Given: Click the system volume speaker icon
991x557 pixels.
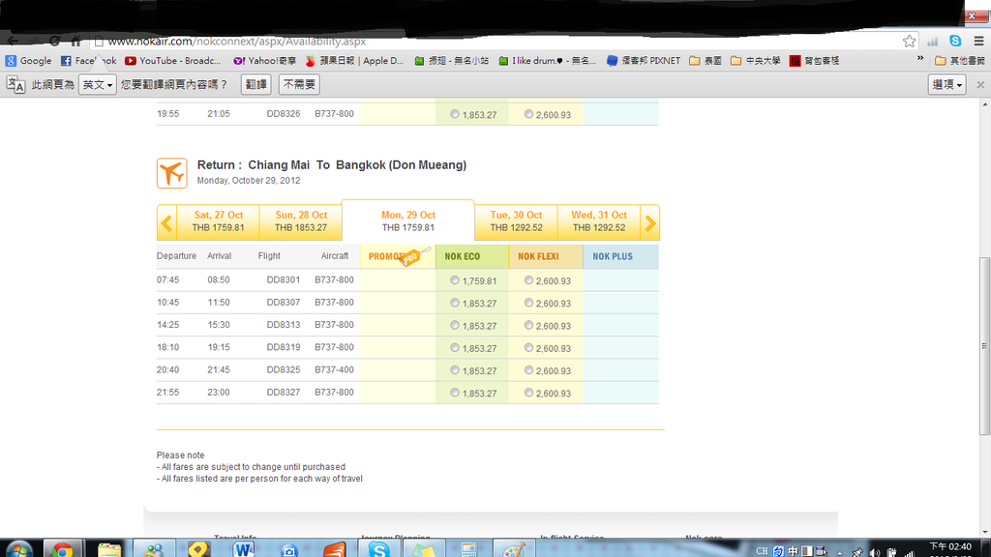Looking at the screenshot, I should tap(875, 552).
